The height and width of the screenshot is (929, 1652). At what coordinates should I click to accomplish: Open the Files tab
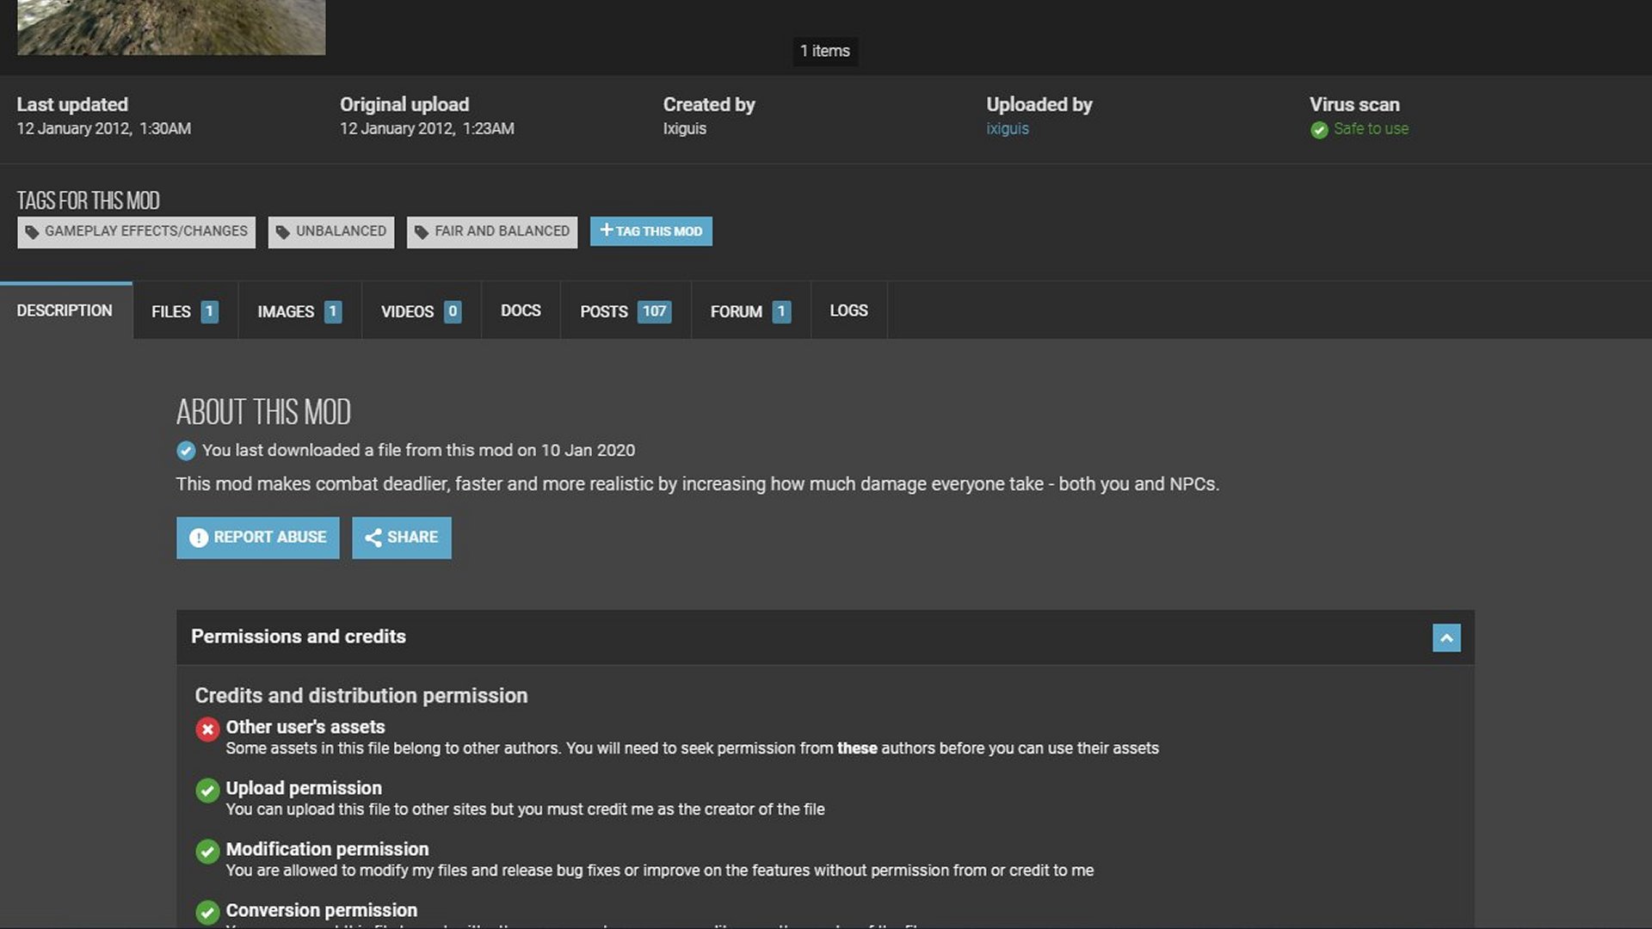(x=184, y=311)
